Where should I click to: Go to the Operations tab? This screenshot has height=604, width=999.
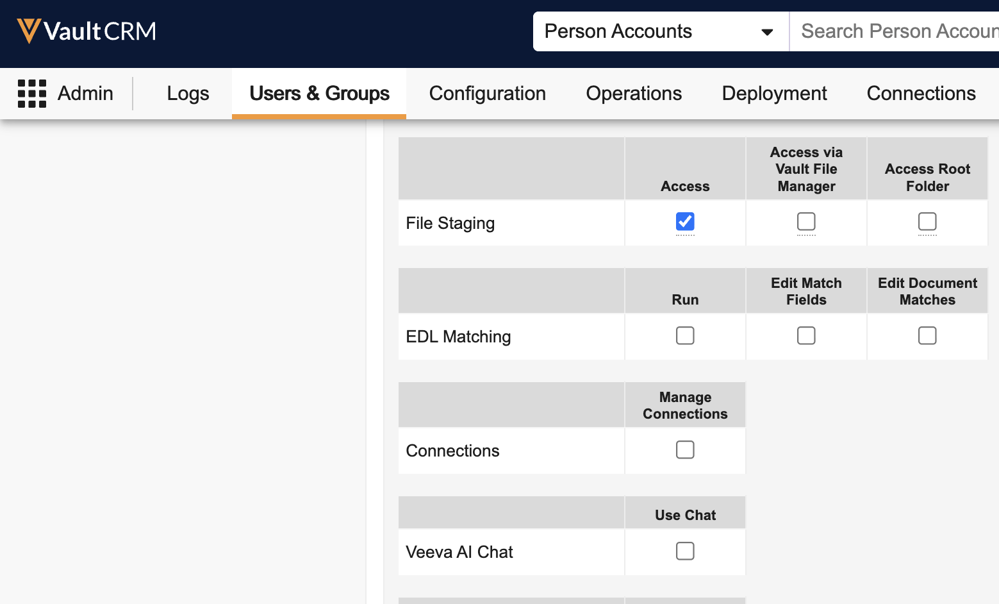click(633, 94)
